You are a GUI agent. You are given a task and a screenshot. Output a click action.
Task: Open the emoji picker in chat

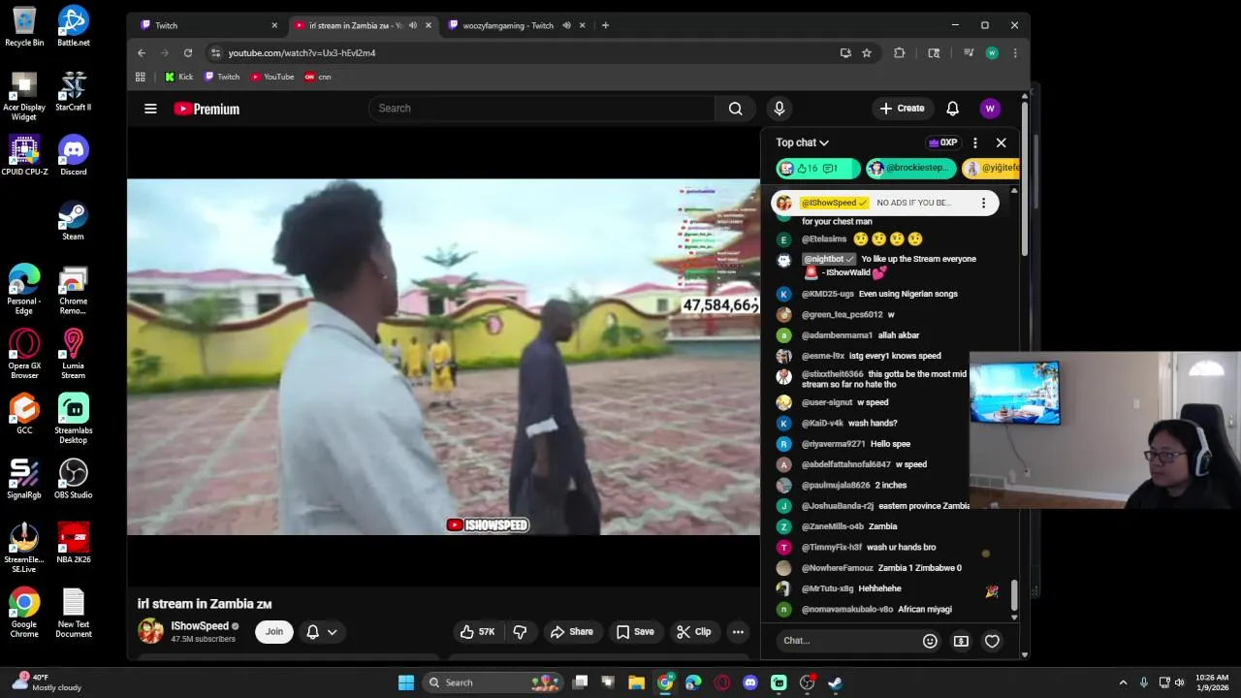(930, 641)
